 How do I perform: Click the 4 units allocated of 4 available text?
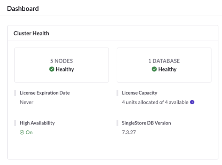pos(155,102)
